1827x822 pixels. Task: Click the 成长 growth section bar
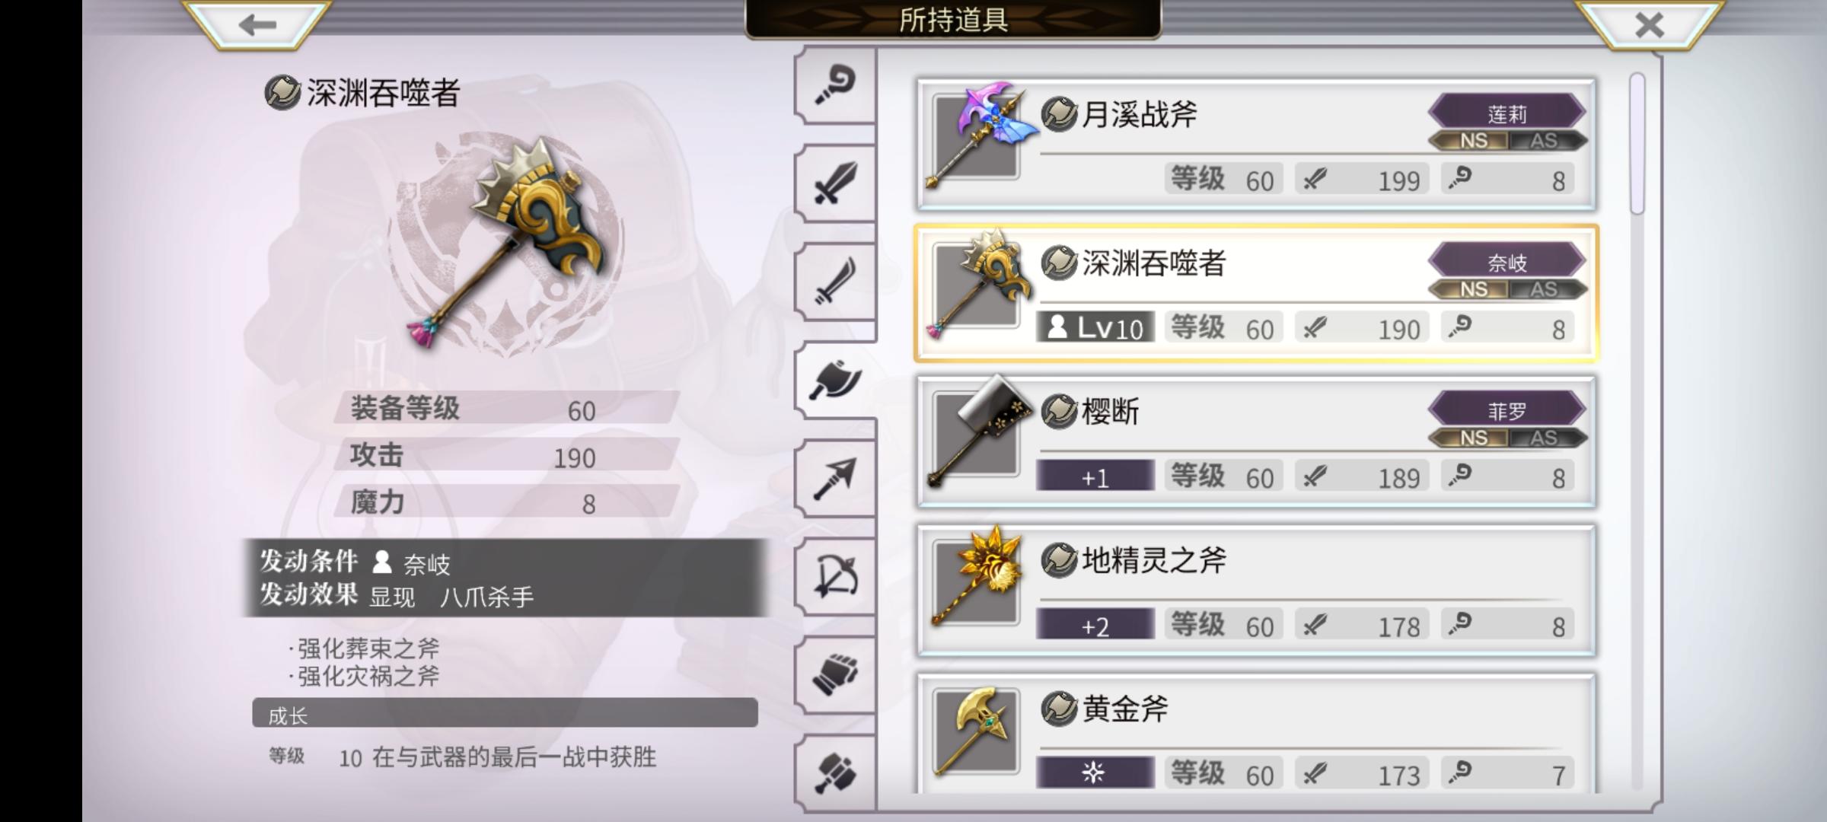[505, 713]
